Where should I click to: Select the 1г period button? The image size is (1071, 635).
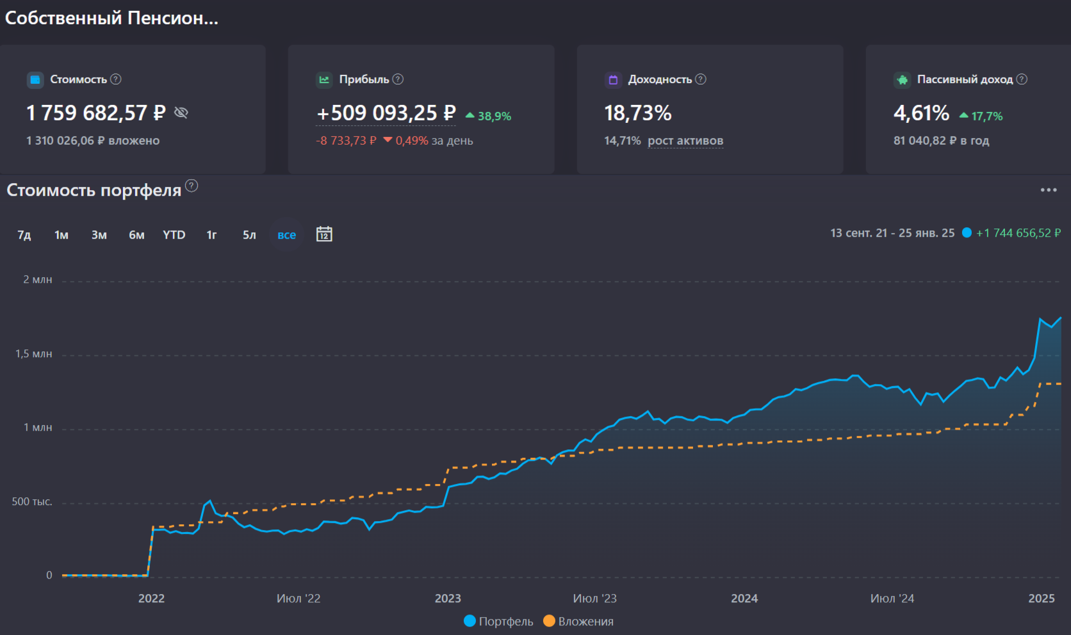[x=211, y=235]
